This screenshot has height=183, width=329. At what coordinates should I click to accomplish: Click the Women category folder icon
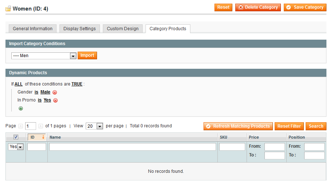pyautogui.click(x=8, y=8)
